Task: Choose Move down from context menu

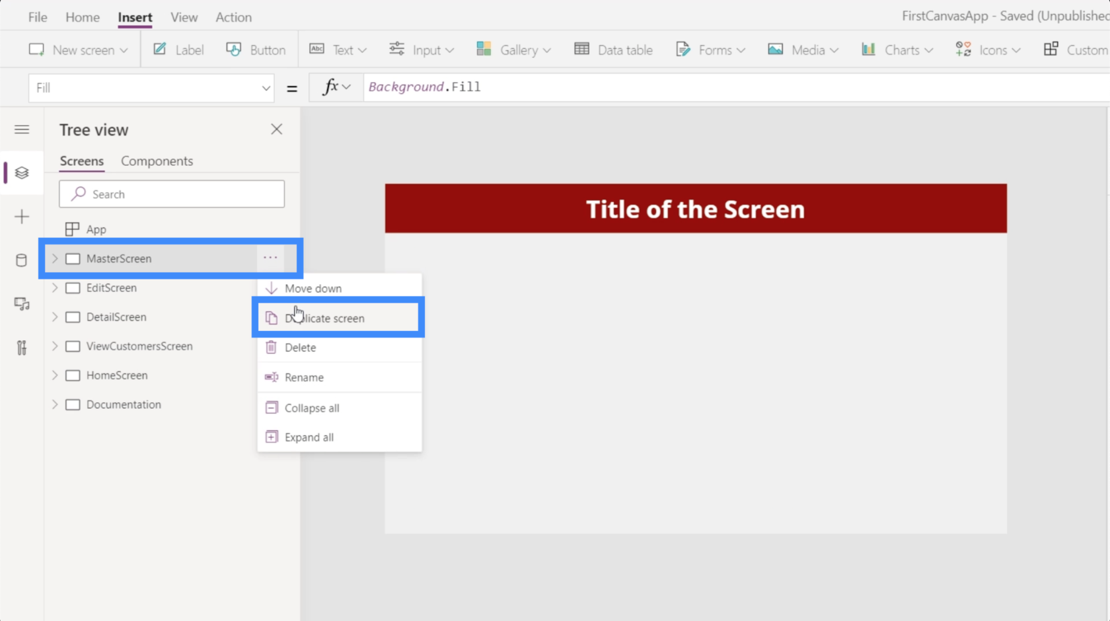Action: coord(340,289)
